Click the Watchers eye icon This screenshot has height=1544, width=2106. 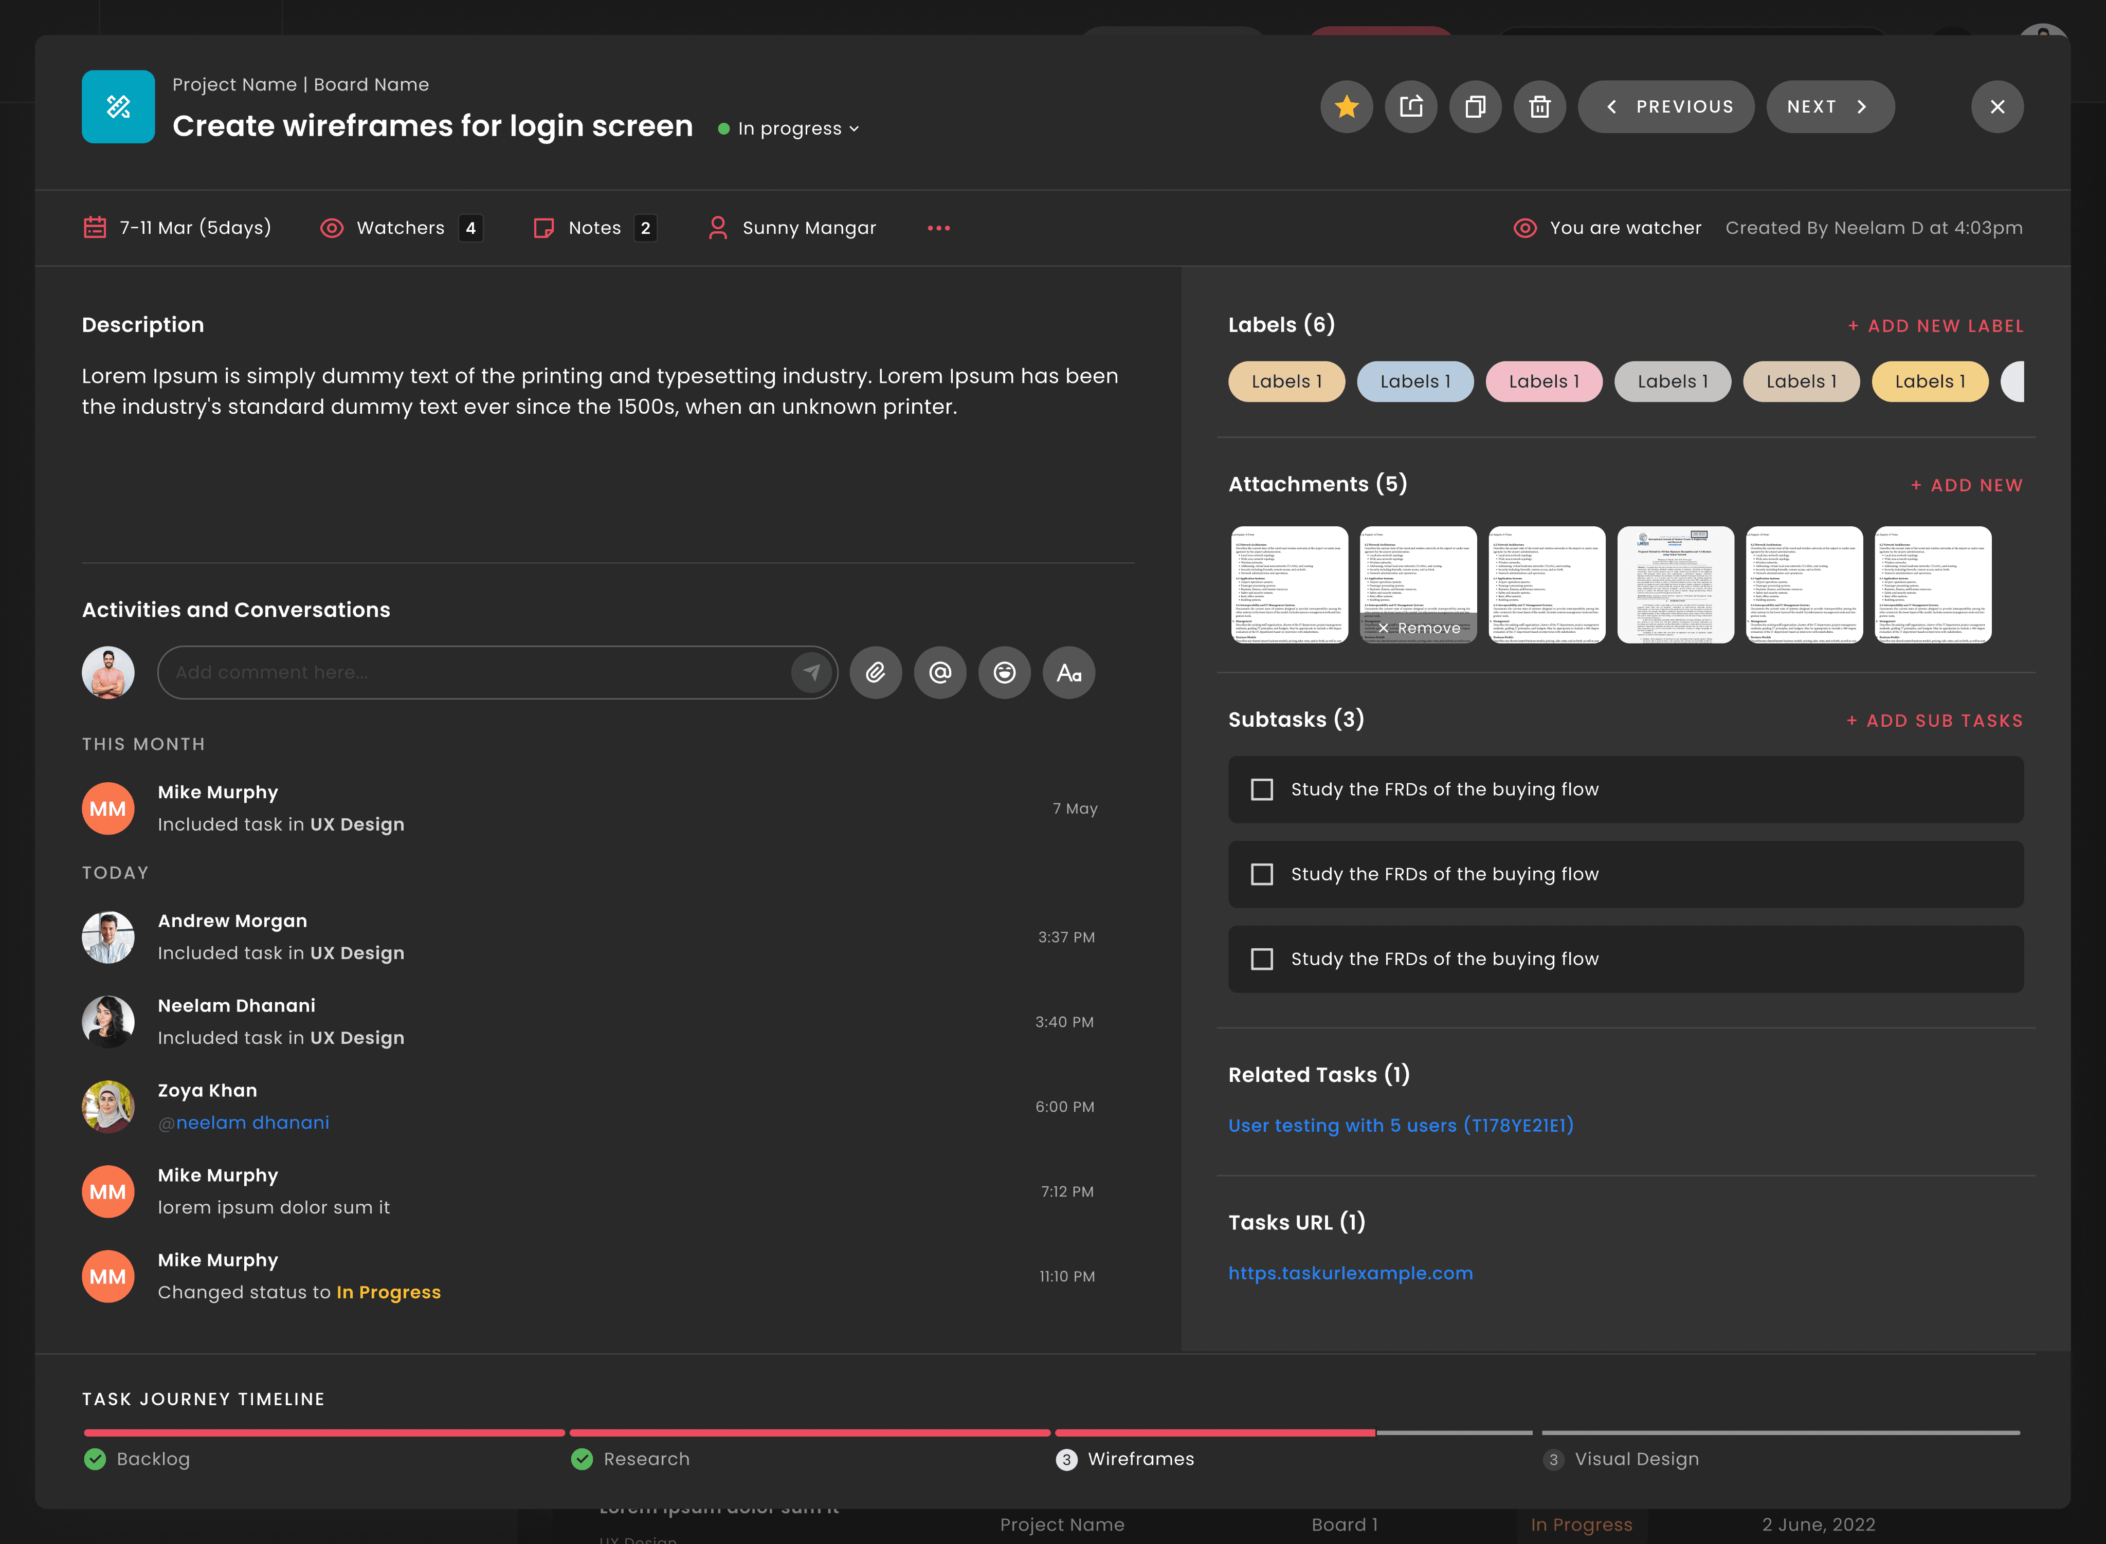pos(332,228)
